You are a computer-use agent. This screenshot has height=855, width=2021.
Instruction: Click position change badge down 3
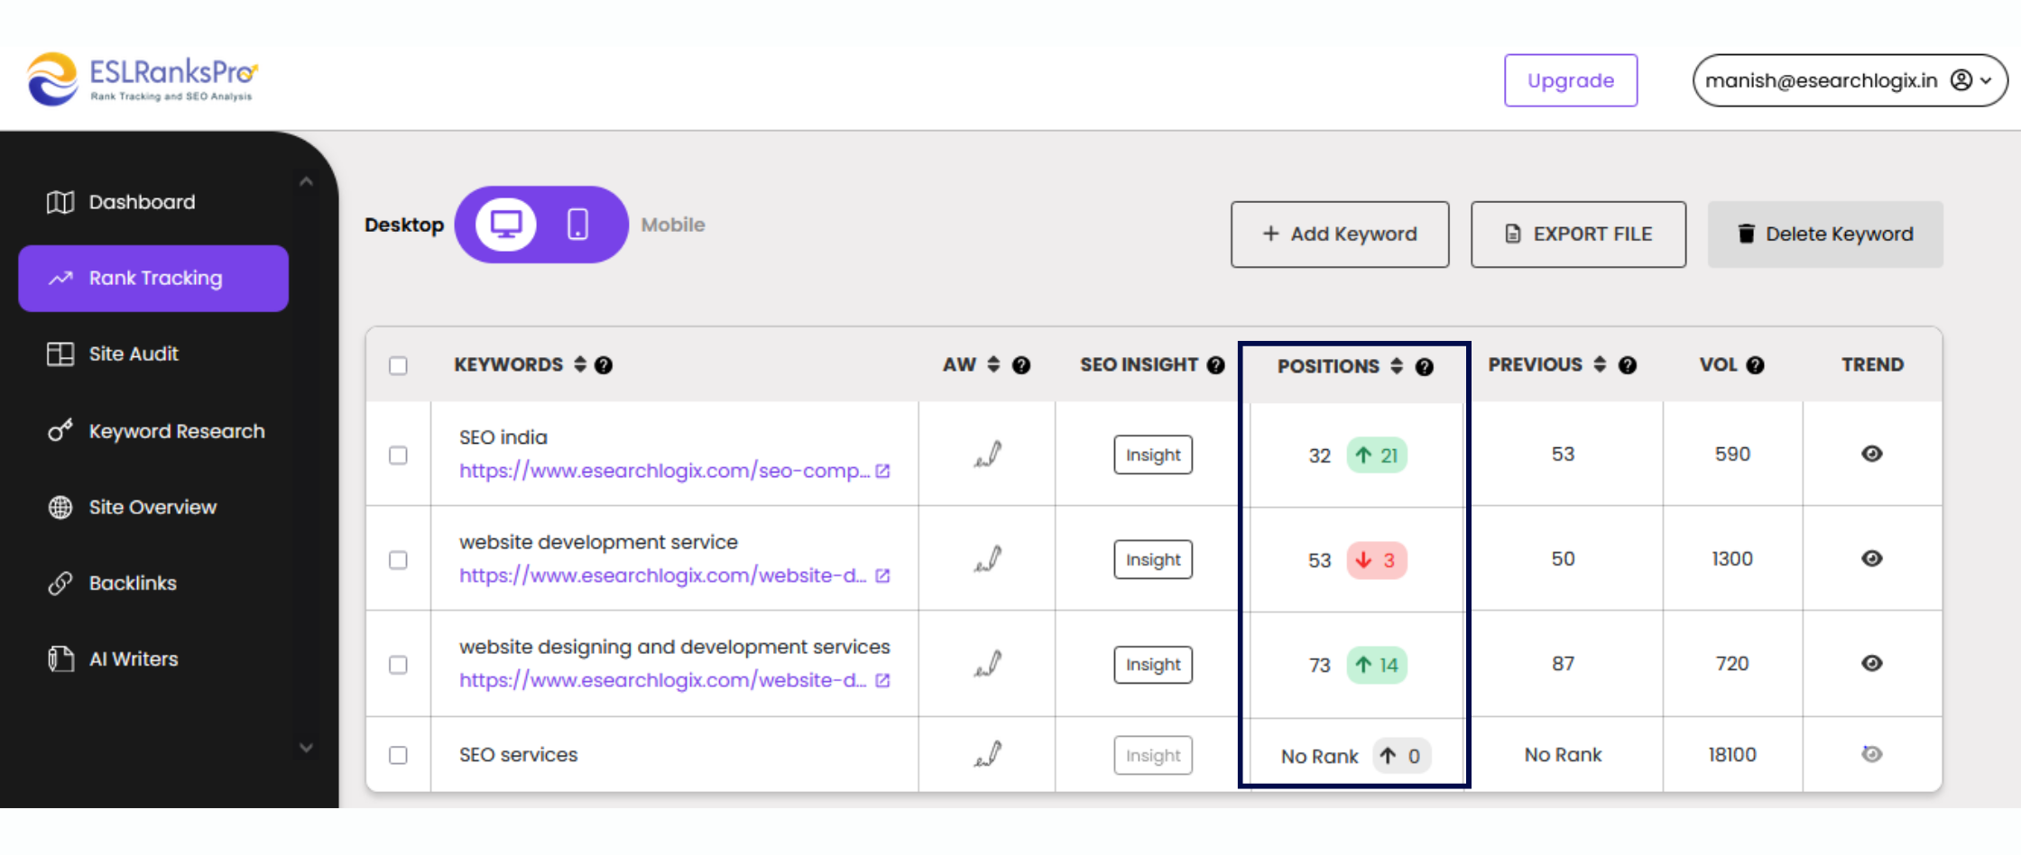point(1377,560)
